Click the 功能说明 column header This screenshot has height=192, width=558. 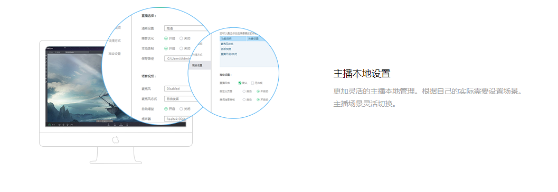coord(233,38)
